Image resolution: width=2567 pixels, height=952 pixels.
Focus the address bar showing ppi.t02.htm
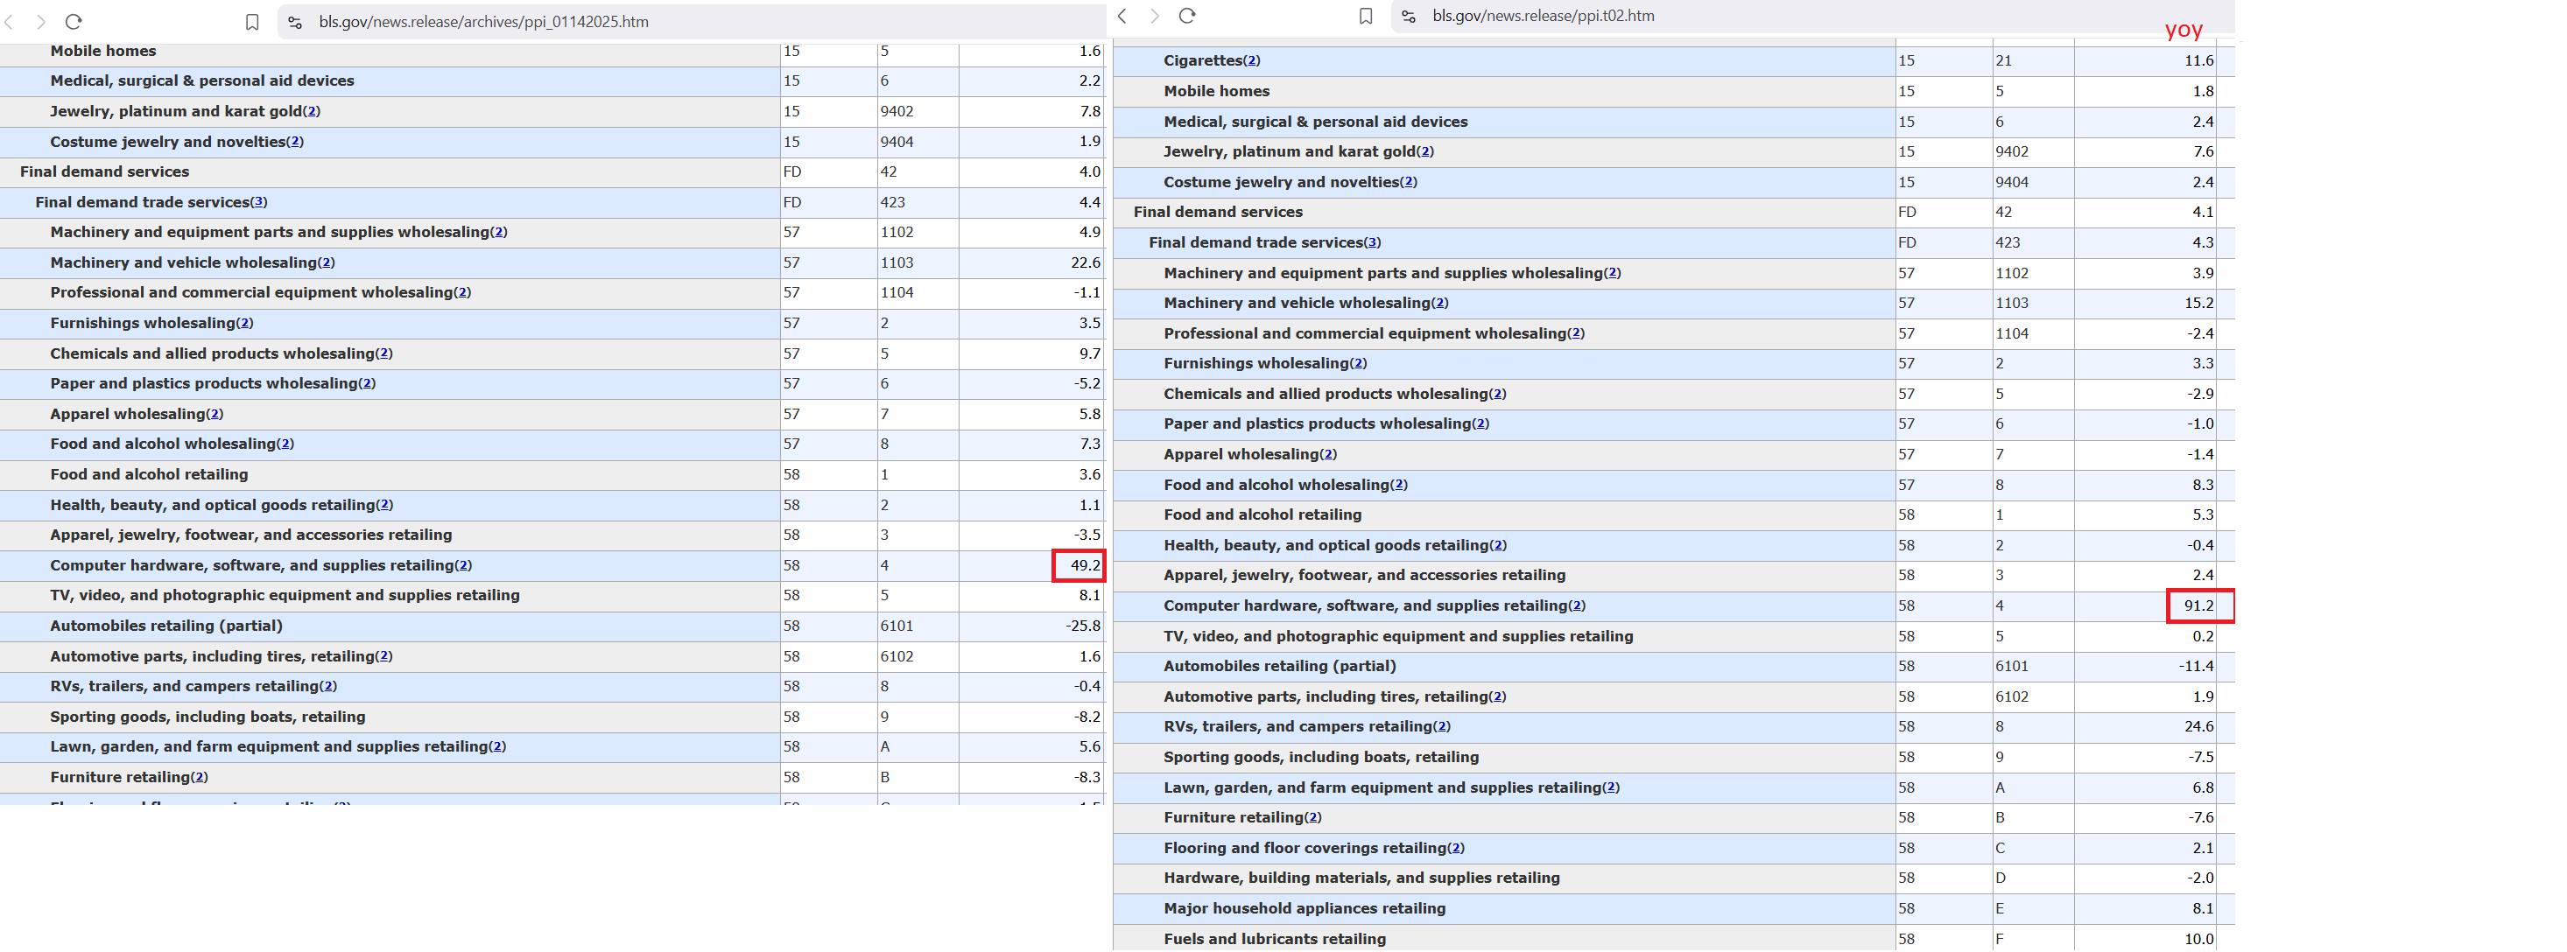(1544, 16)
